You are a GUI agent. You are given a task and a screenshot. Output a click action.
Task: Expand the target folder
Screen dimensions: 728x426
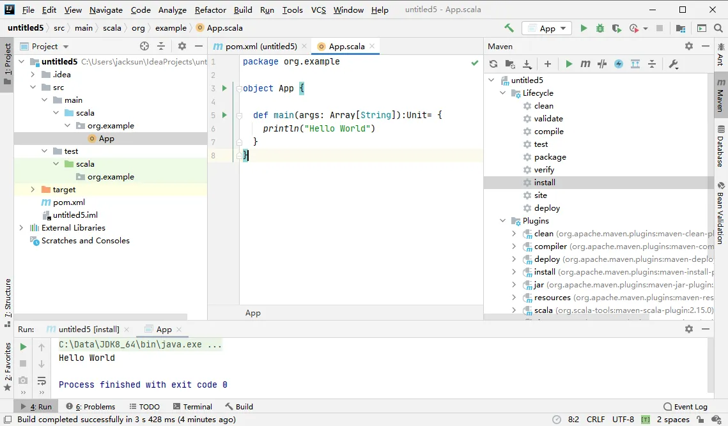[x=33, y=189]
